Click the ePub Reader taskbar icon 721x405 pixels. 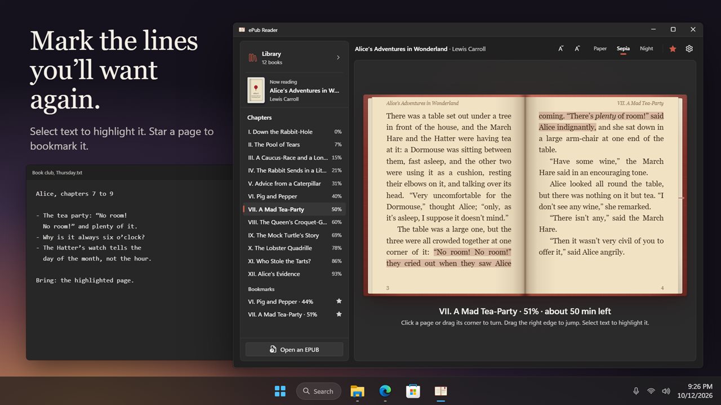point(440,391)
